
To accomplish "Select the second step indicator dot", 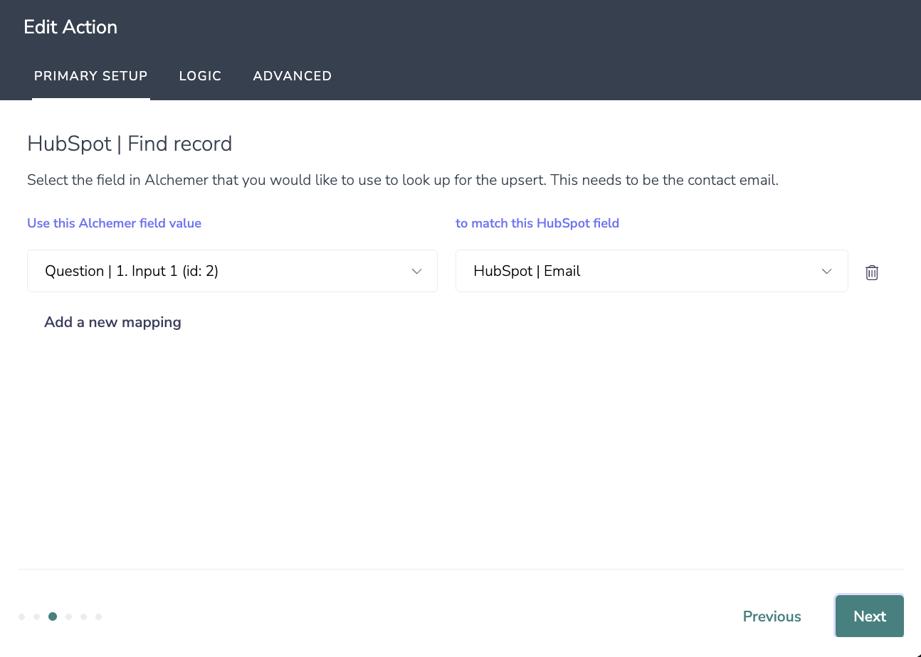I will click(36, 616).
